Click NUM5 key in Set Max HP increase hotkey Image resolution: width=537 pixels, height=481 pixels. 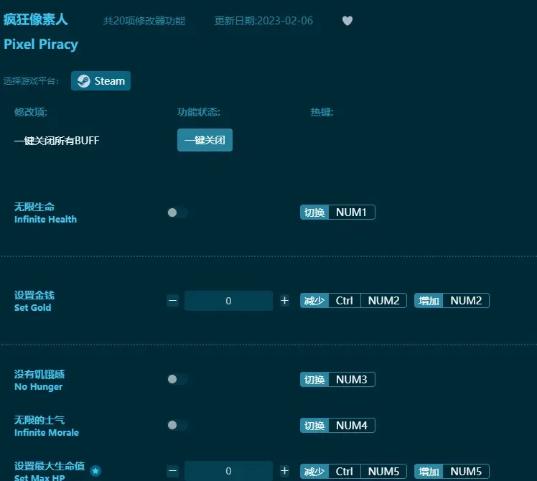point(466,472)
